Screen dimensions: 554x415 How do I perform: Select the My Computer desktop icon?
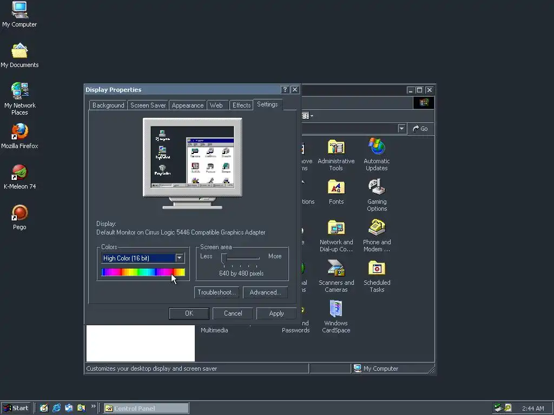19,15
